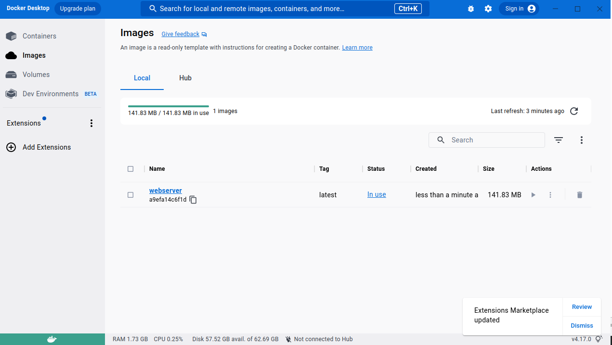612x345 pixels.
Task: Click the Containers sidebar icon
Action: click(11, 36)
